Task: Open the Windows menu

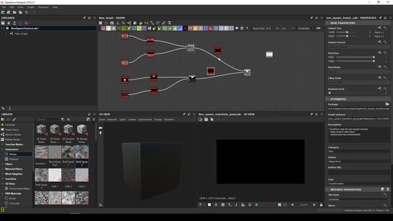Action: coord(44,7)
